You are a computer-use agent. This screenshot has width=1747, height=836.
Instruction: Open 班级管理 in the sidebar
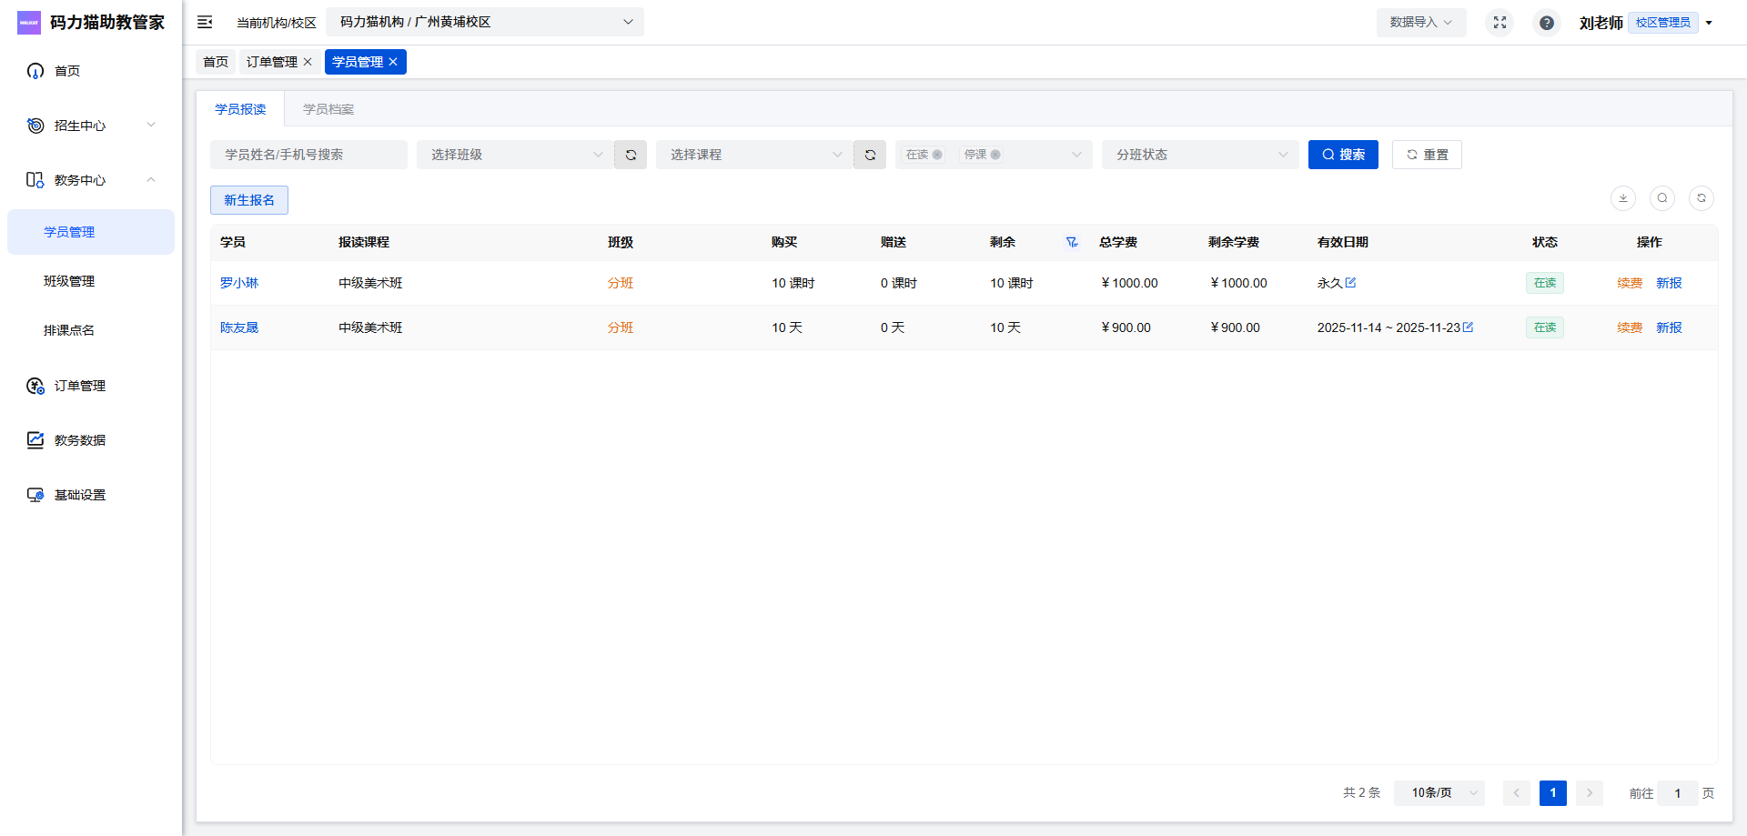click(69, 281)
